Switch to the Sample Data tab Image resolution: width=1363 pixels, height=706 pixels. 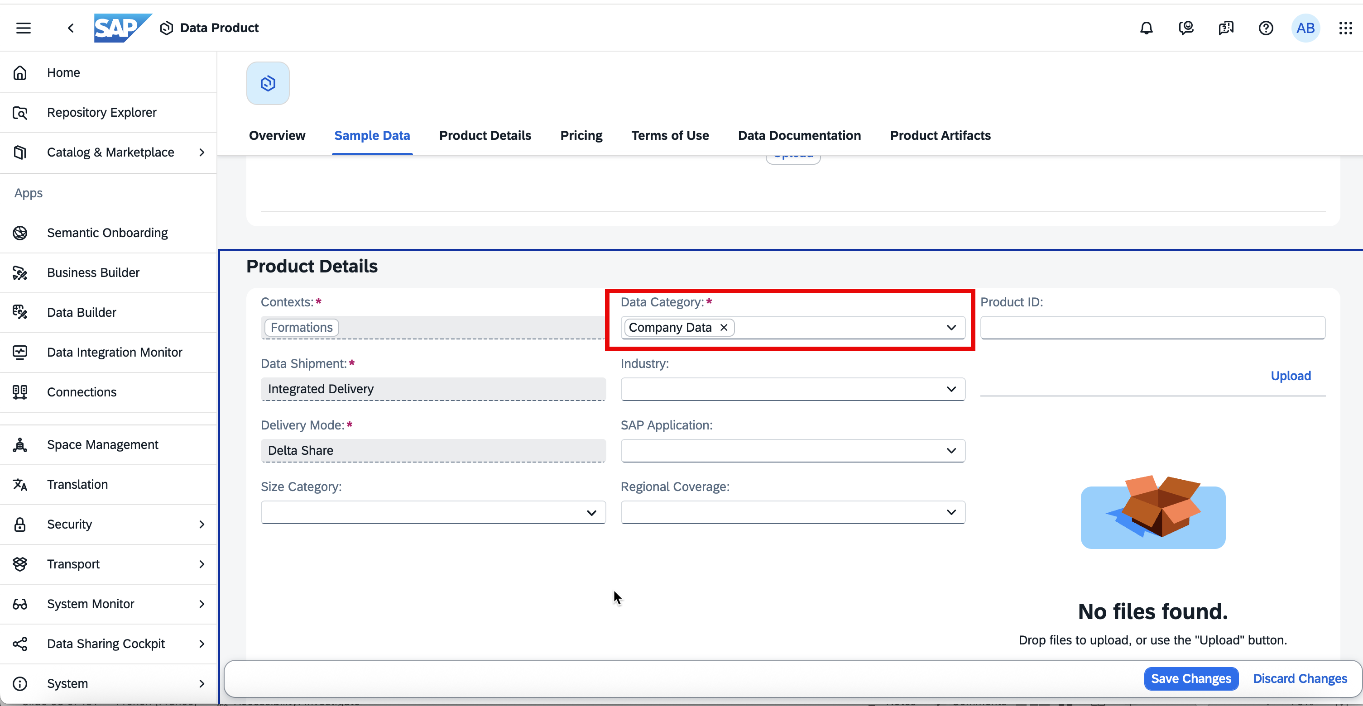pyautogui.click(x=372, y=135)
